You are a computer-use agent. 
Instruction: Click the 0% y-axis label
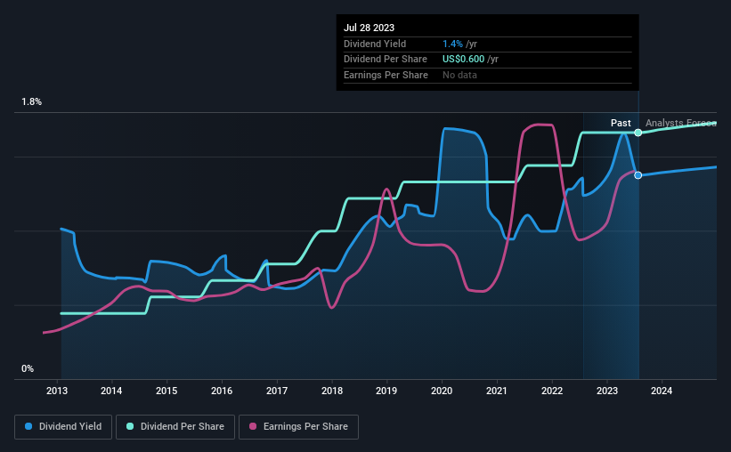[28, 368]
